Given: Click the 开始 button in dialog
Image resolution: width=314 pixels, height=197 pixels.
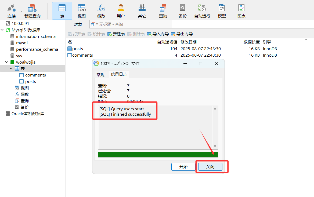Looking at the screenshot, I should pyautogui.click(x=183, y=167).
